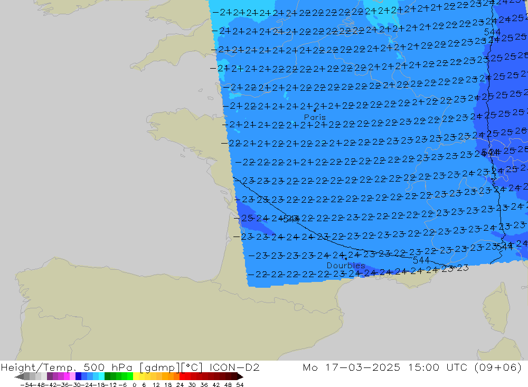The image size is (528, 387).
Task: Pick the dark blue swatch above legend value -30
Action: [78, 376]
